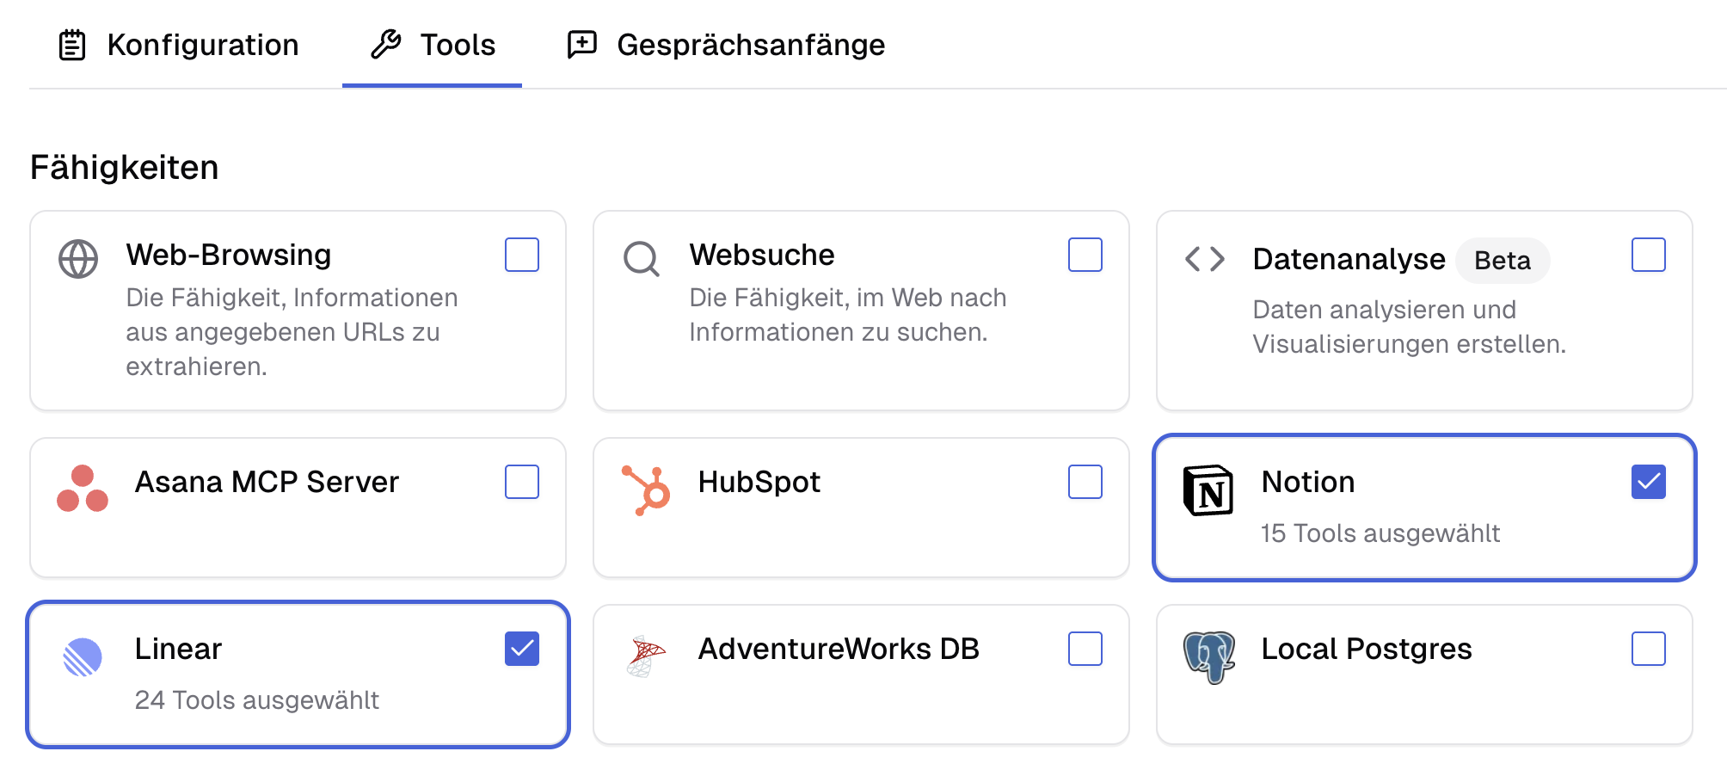1727x776 pixels.
Task: Click the AdventureWorks DB SQL Server icon
Action: click(x=646, y=656)
